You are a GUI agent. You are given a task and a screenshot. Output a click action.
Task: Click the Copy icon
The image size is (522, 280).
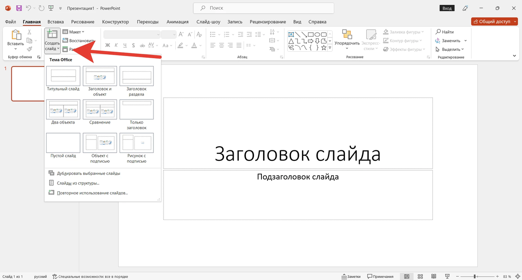click(x=29, y=40)
